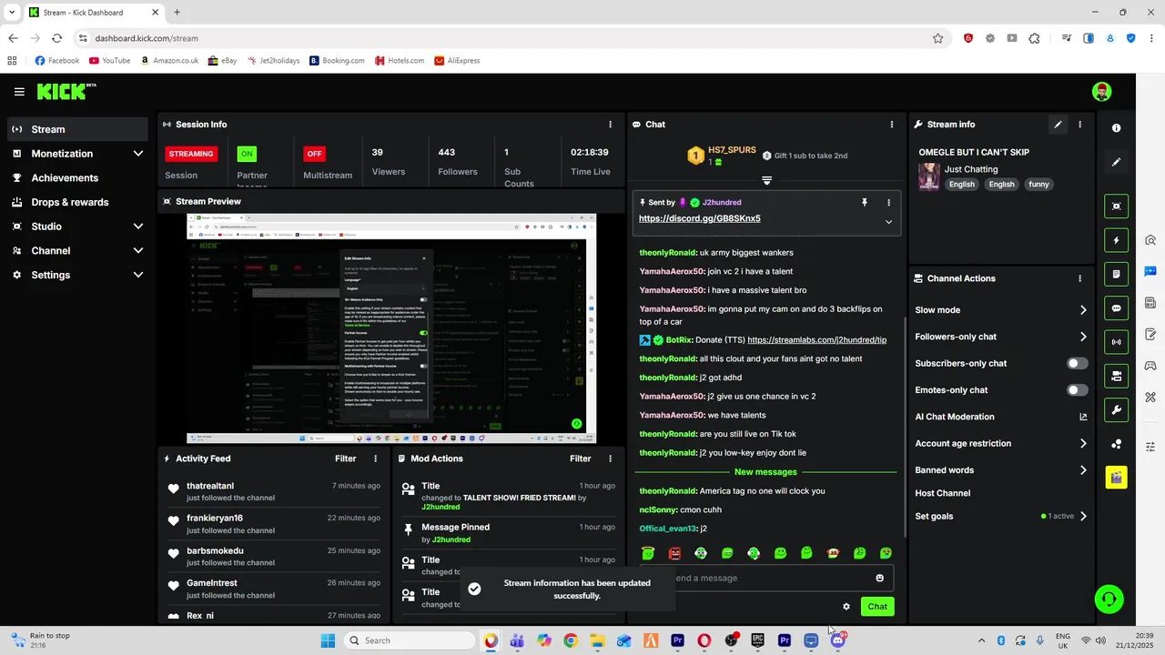Click the green Chat send button
This screenshot has height=655, width=1165.
click(877, 607)
